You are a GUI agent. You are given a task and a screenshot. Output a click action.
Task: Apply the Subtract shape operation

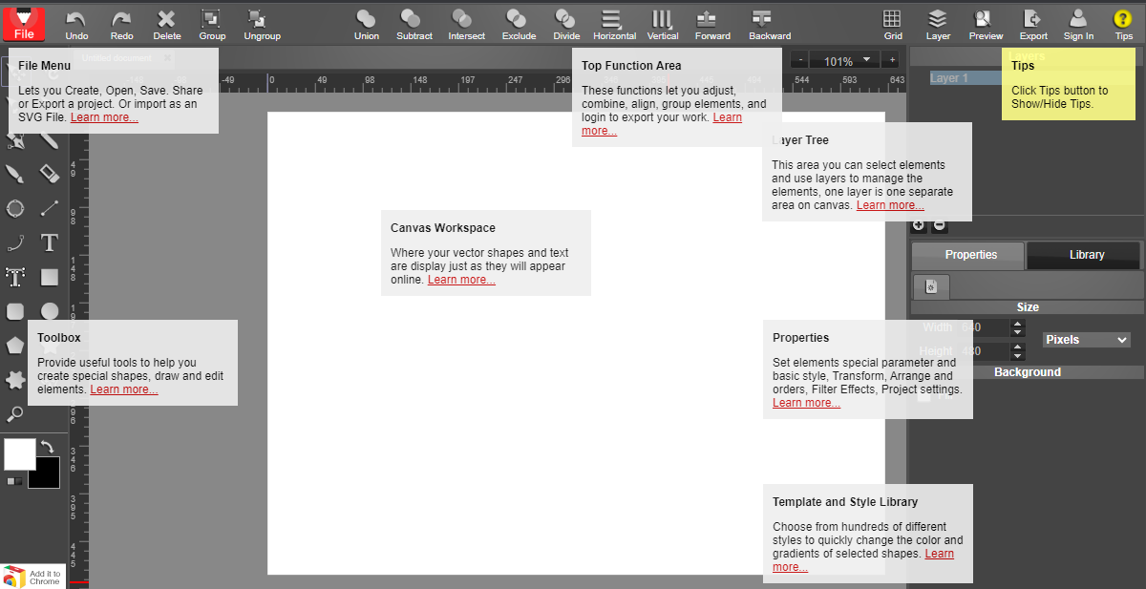414,24
